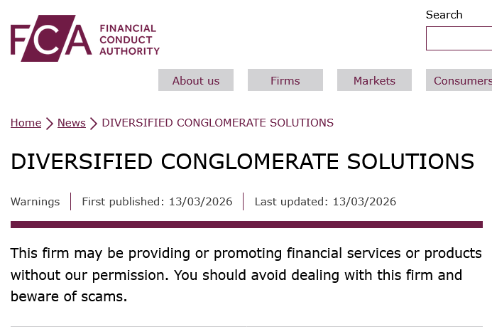Click the Search field label

(x=444, y=15)
